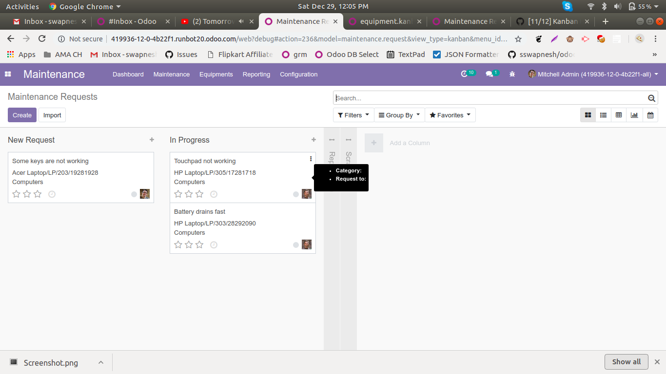Screen dimensions: 666x374
Task: Switch to list view
Action: tap(603, 115)
